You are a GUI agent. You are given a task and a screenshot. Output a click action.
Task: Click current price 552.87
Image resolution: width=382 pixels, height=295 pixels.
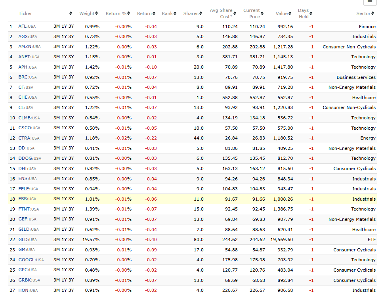coord(257,97)
